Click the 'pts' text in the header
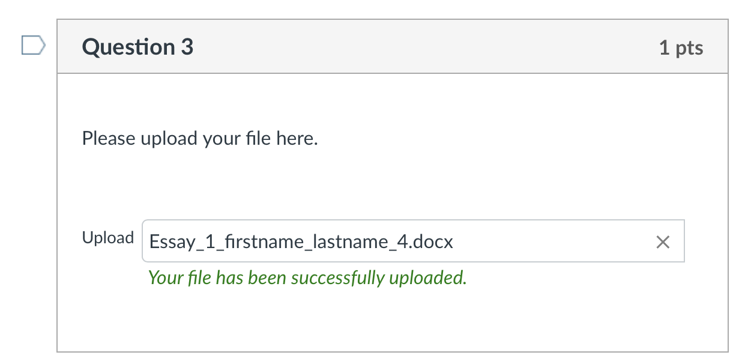Image resolution: width=742 pixels, height=364 pixels. (x=689, y=49)
